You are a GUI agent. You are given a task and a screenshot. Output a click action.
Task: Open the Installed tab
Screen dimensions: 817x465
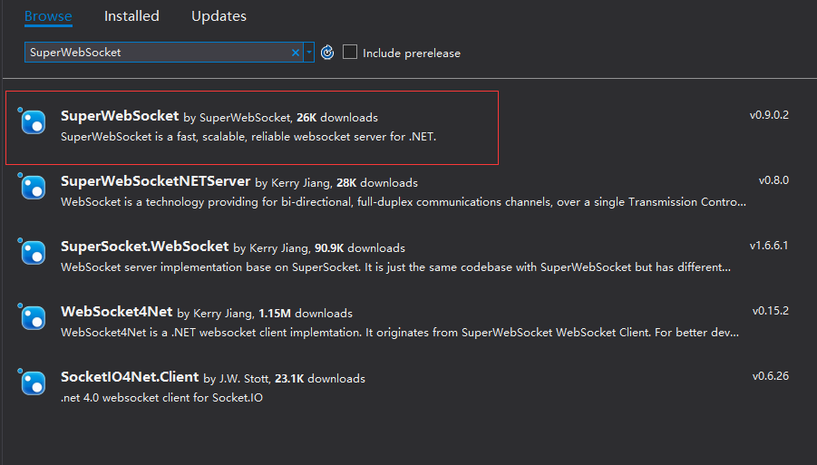point(131,16)
